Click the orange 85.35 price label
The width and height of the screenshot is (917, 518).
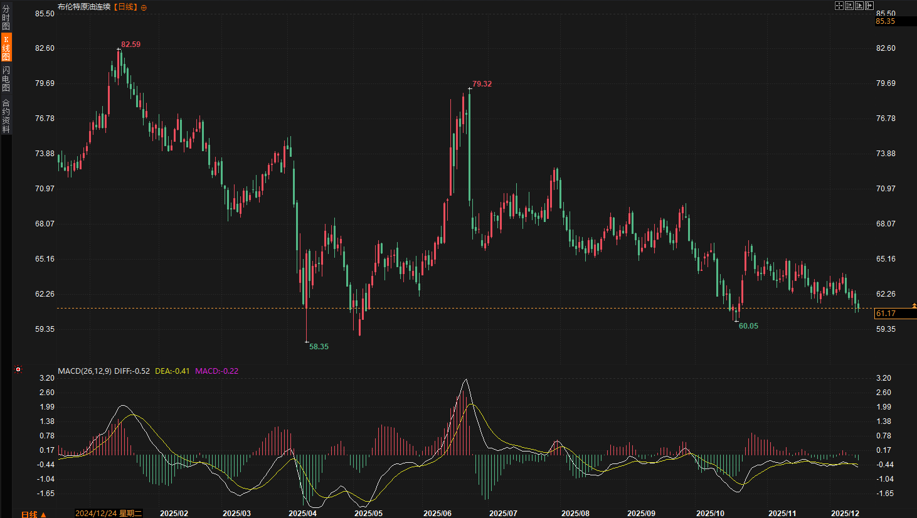pos(886,21)
